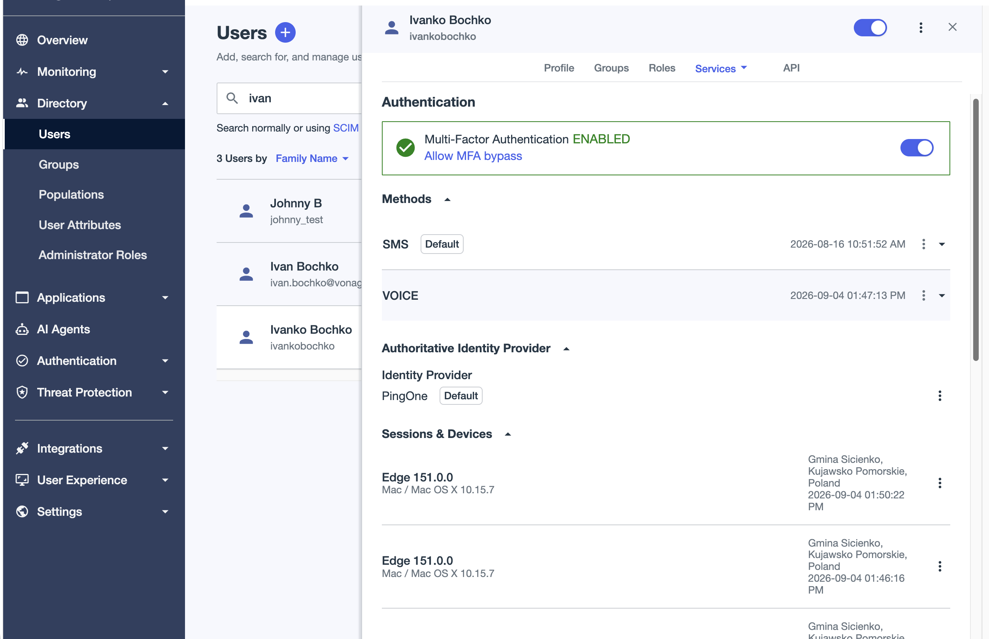Toggle Multi-Factor Authentication switch
The width and height of the screenshot is (989, 639).
[917, 148]
